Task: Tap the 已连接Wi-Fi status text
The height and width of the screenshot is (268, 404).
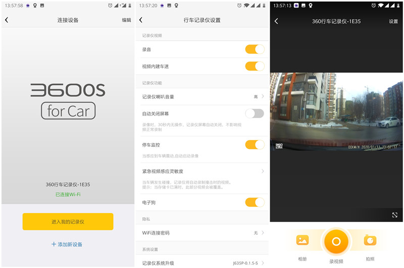Action: point(68,194)
